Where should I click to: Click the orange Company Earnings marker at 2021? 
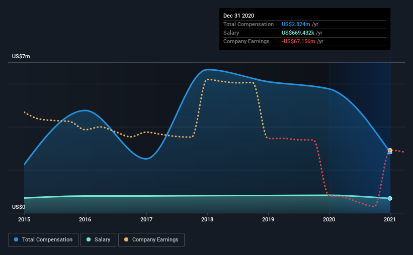[390, 150]
